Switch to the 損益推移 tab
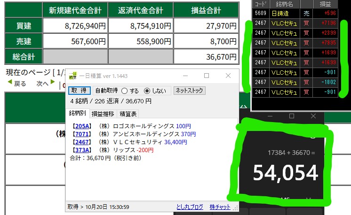 pos(103,114)
